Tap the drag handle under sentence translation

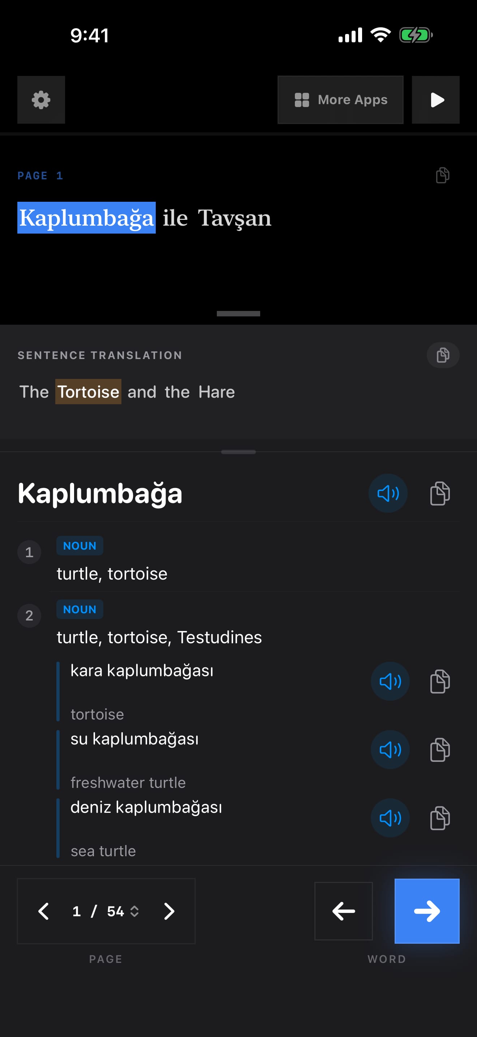pyautogui.click(x=238, y=452)
